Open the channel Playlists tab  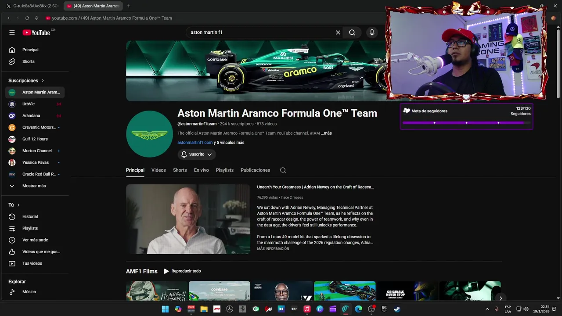click(x=225, y=170)
